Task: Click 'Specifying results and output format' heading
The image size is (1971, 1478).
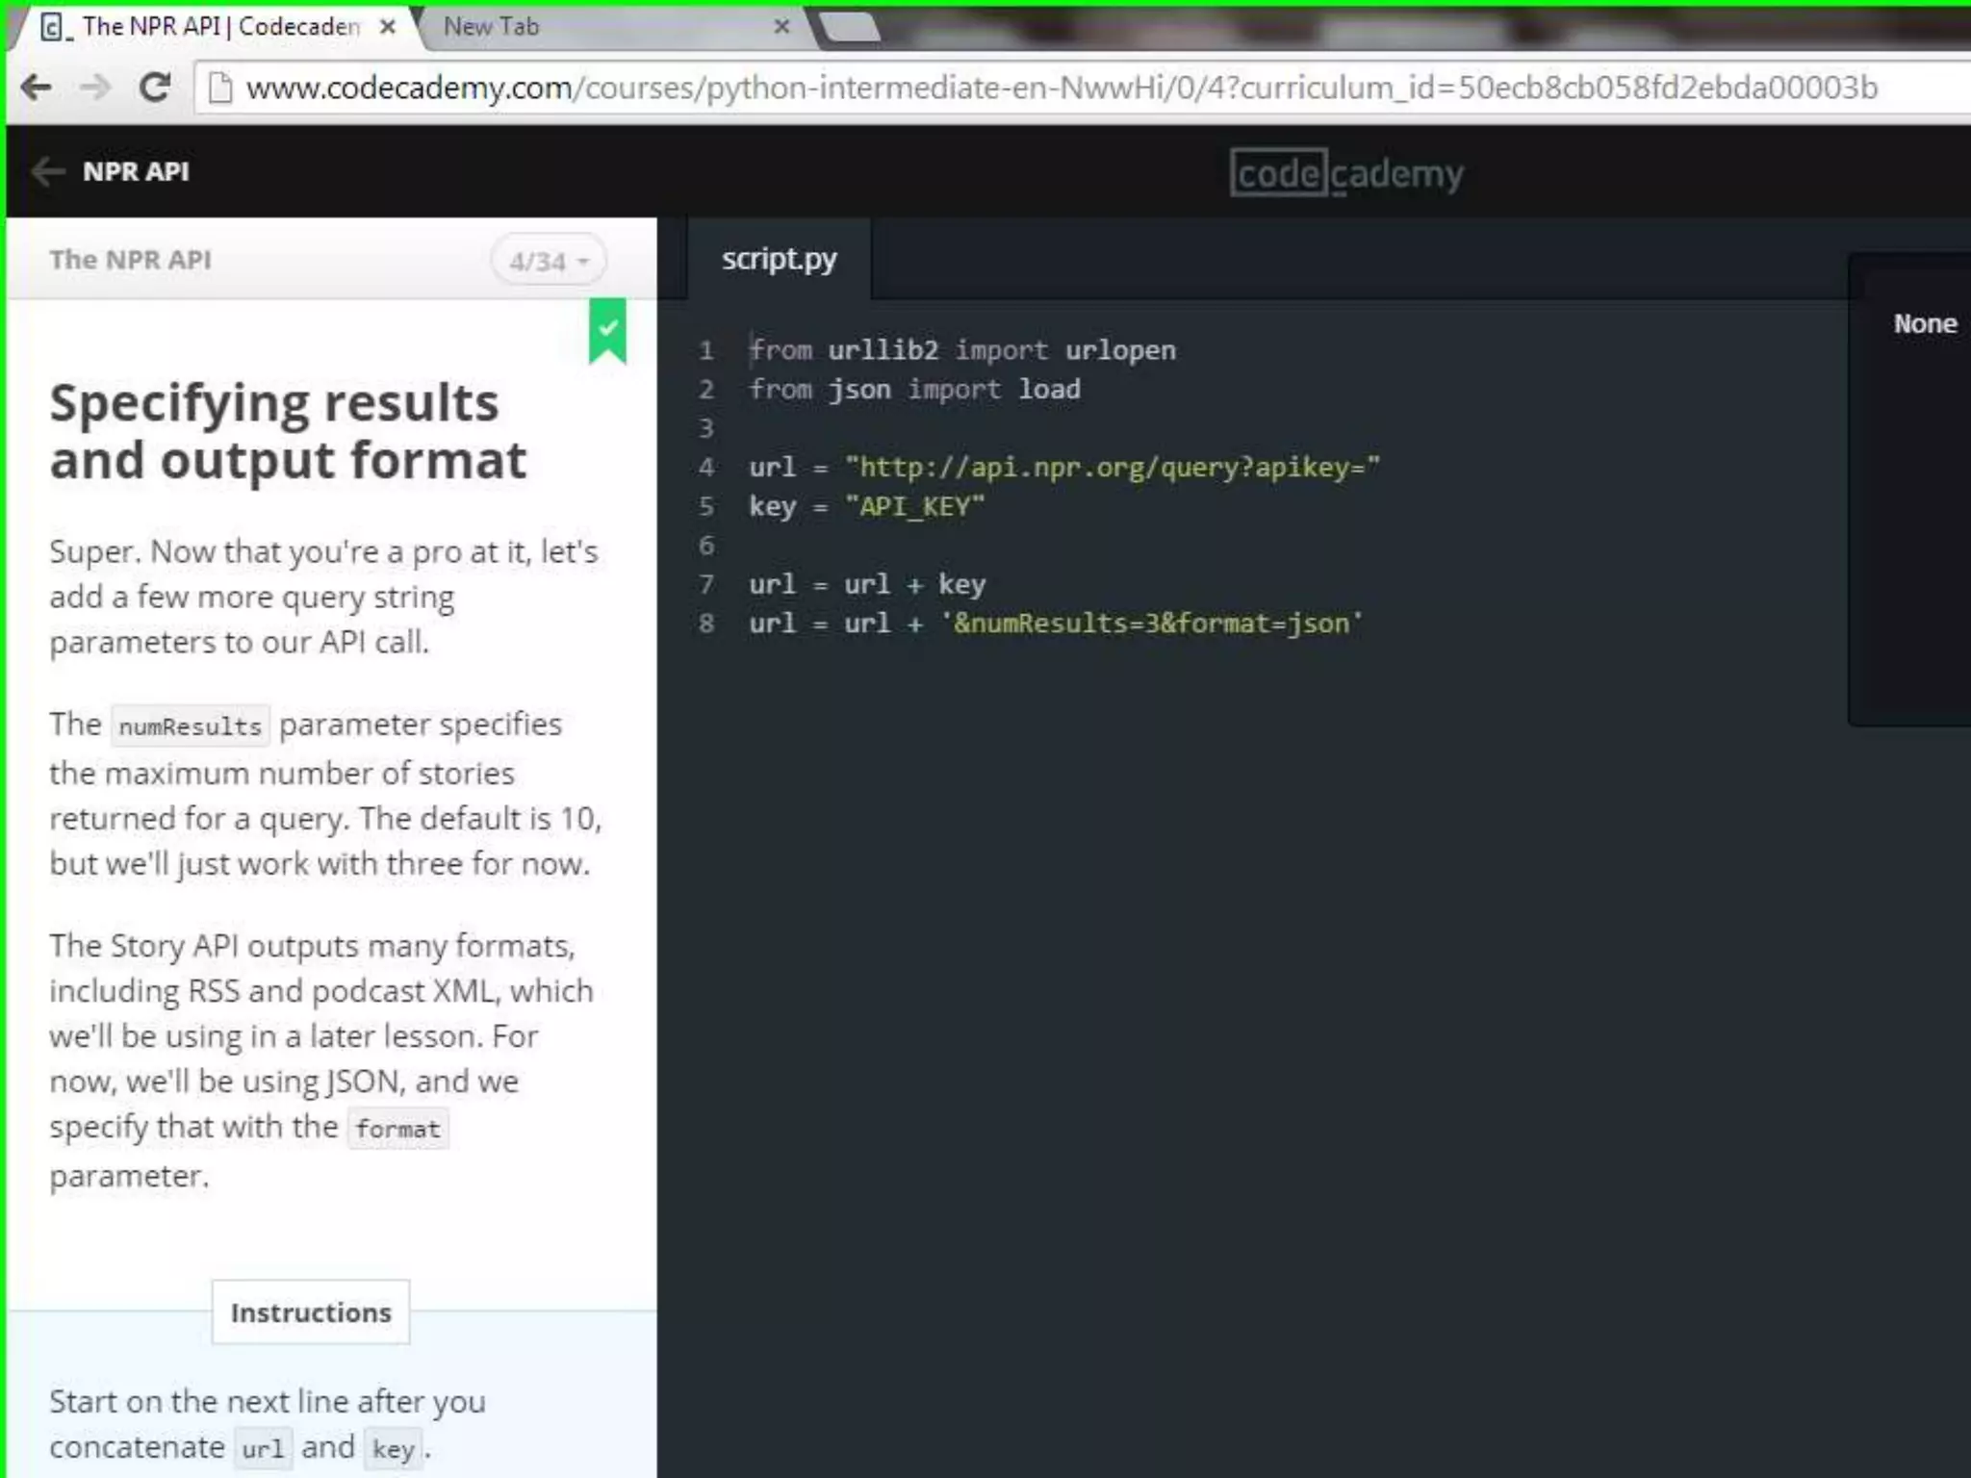Action: [288, 431]
